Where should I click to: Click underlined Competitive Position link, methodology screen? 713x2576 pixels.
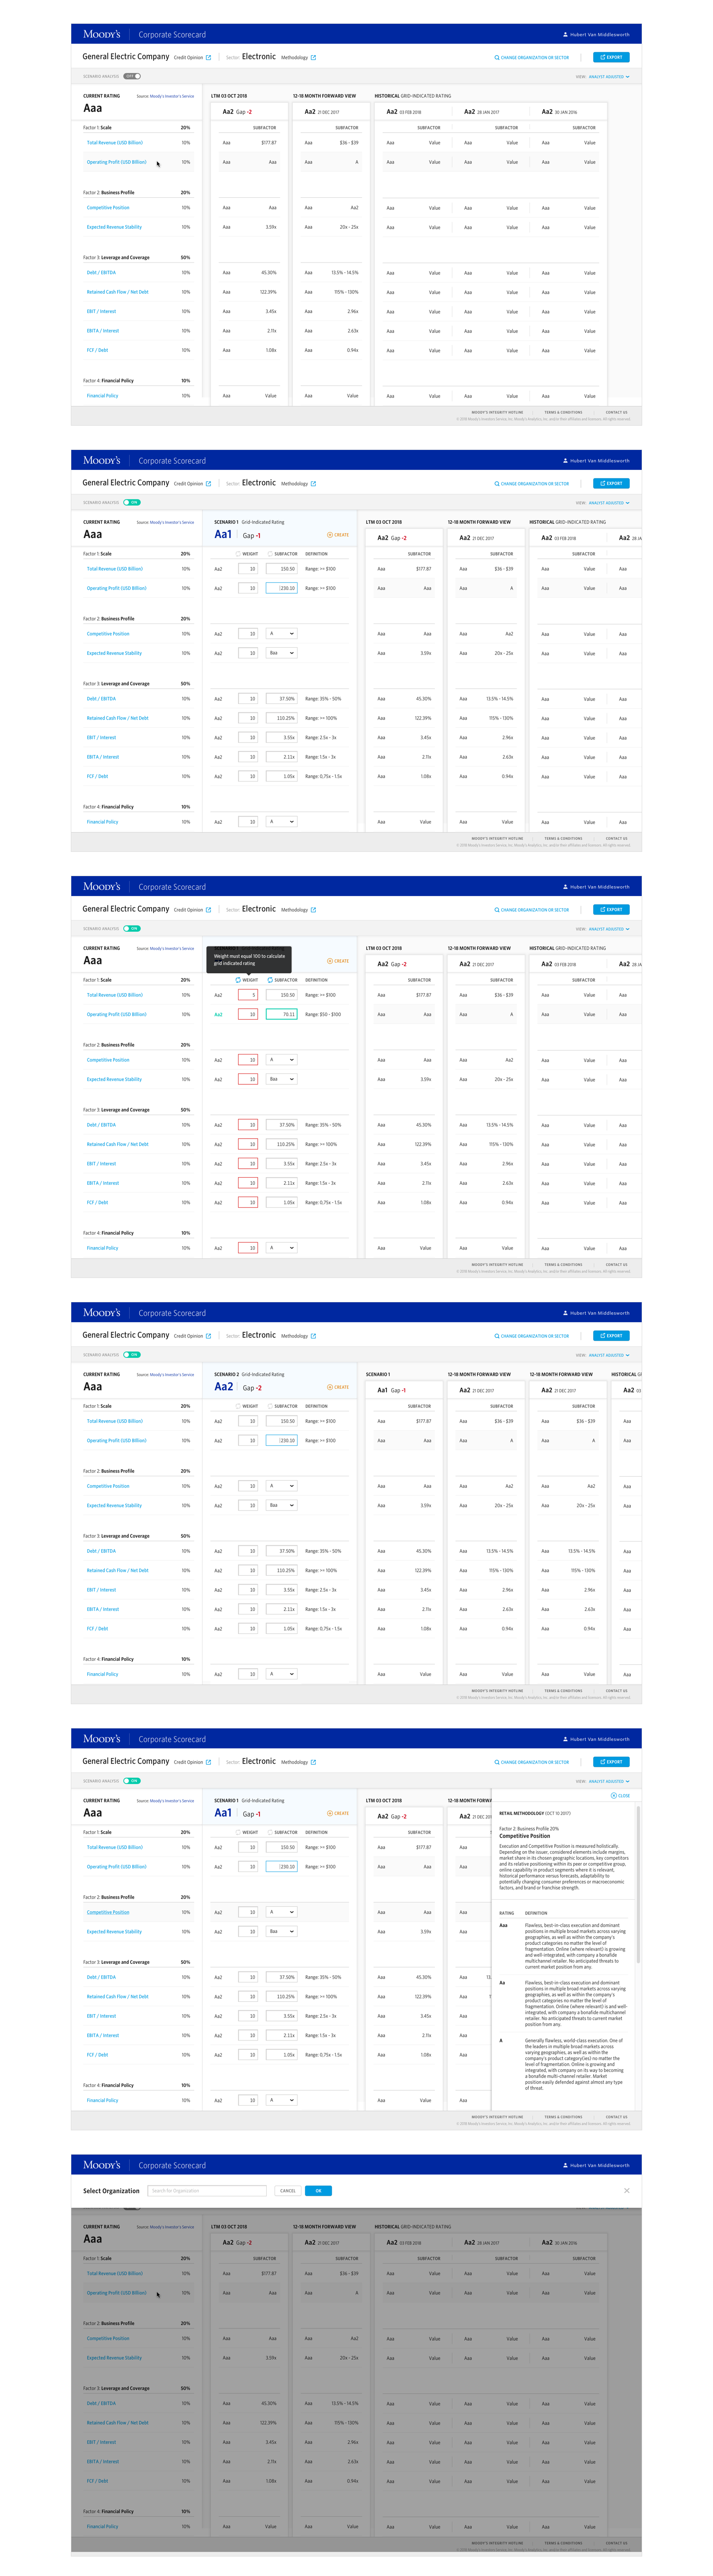pyautogui.click(x=108, y=1912)
